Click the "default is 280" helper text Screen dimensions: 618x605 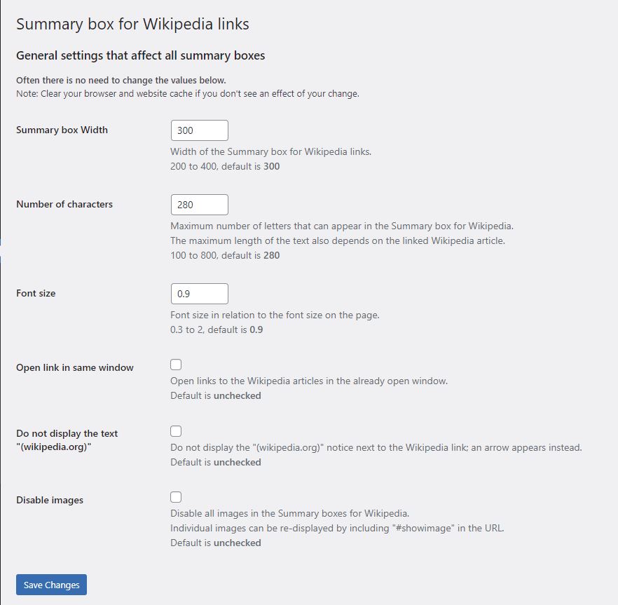point(225,255)
